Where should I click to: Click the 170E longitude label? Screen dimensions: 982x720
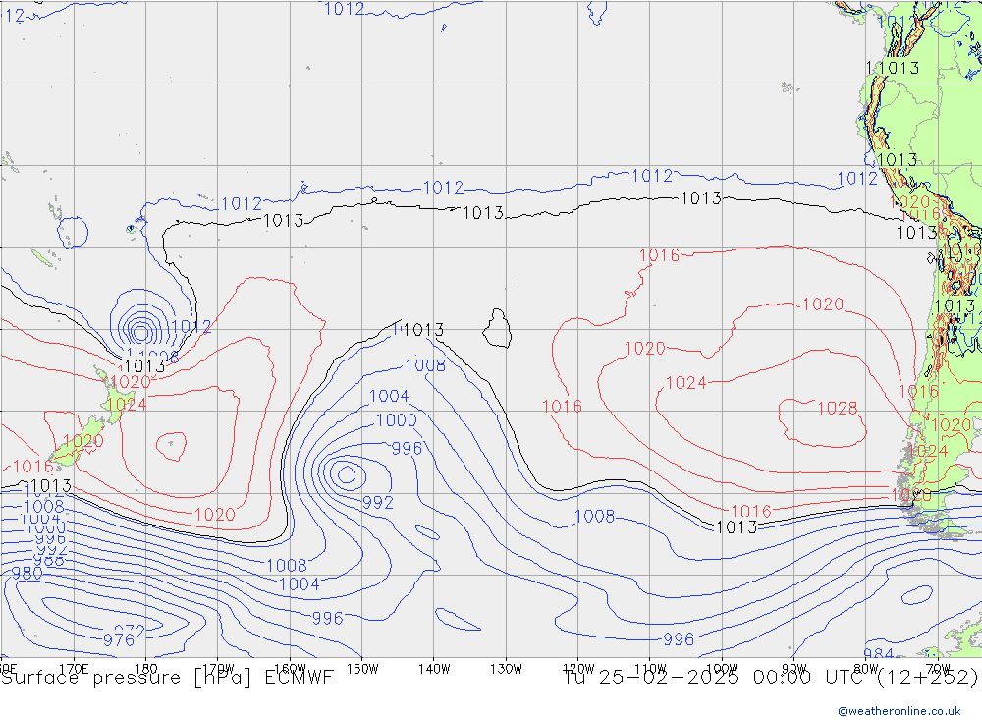coord(74,669)
